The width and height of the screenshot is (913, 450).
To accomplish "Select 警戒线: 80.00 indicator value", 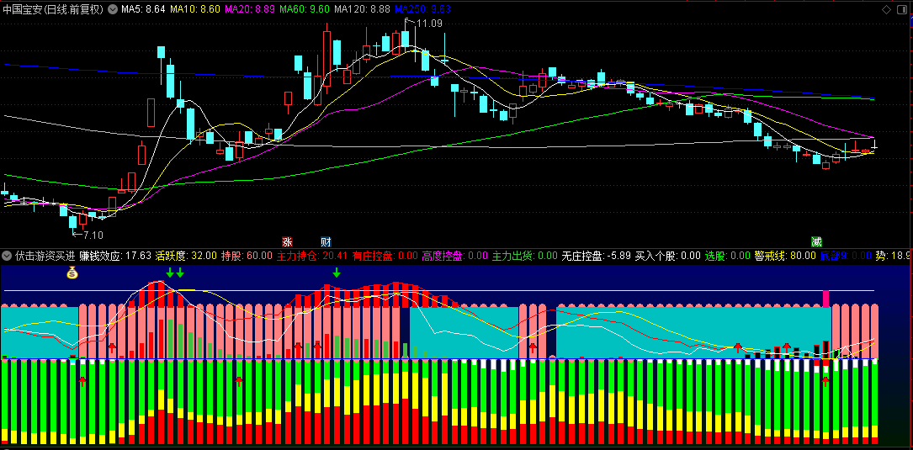I will [x=785, y=255].
